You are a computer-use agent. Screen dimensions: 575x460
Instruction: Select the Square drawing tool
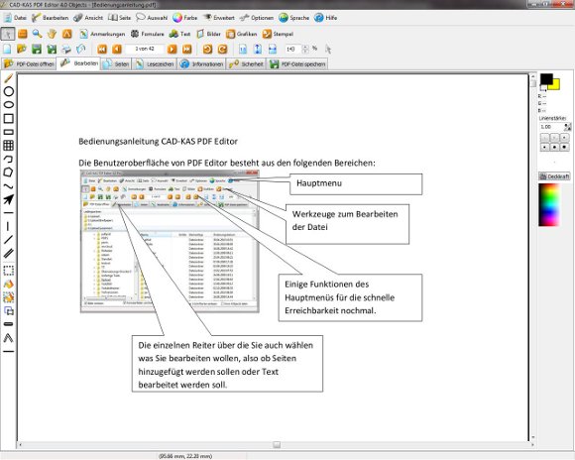click(x=9, y=119)
